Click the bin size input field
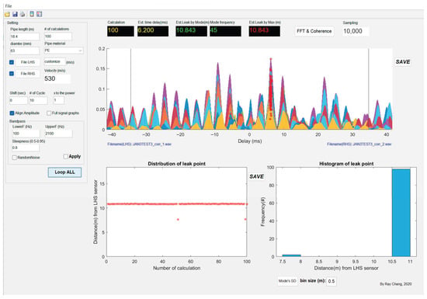 (x=332, y=281)
